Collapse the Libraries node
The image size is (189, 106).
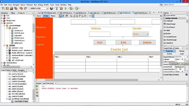4,45
